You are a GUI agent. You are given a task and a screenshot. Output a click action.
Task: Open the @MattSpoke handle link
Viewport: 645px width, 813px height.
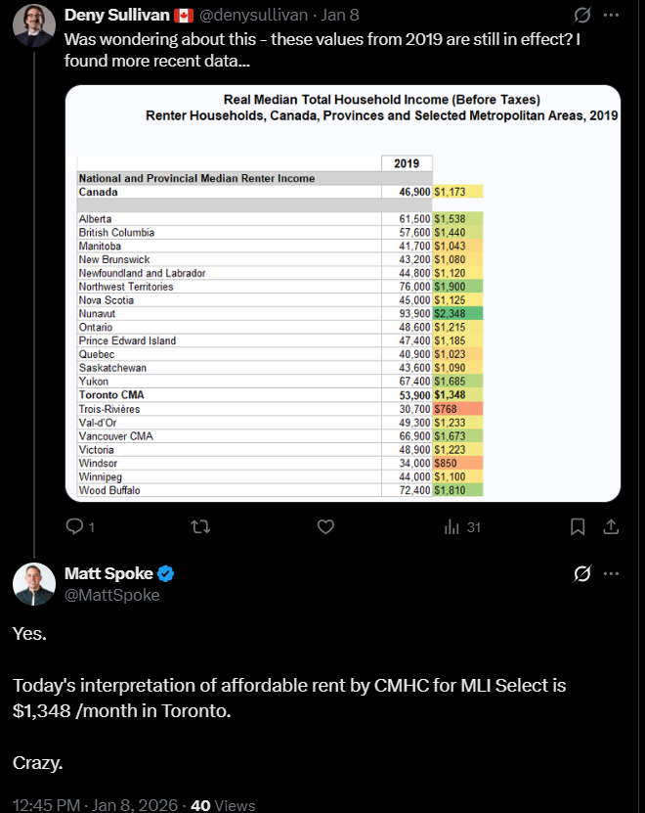point(111,594)
